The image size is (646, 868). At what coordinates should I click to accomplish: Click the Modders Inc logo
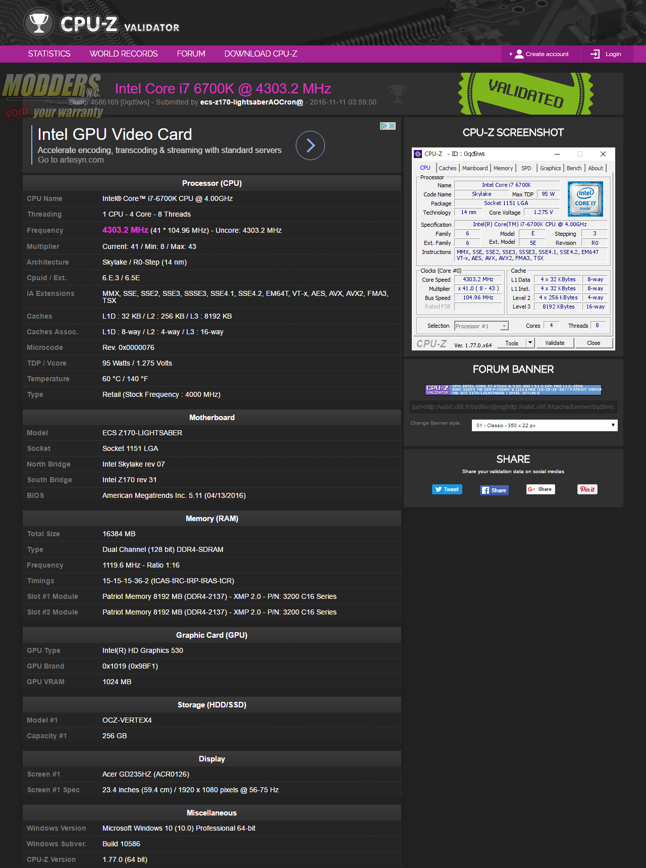point(52,96)
